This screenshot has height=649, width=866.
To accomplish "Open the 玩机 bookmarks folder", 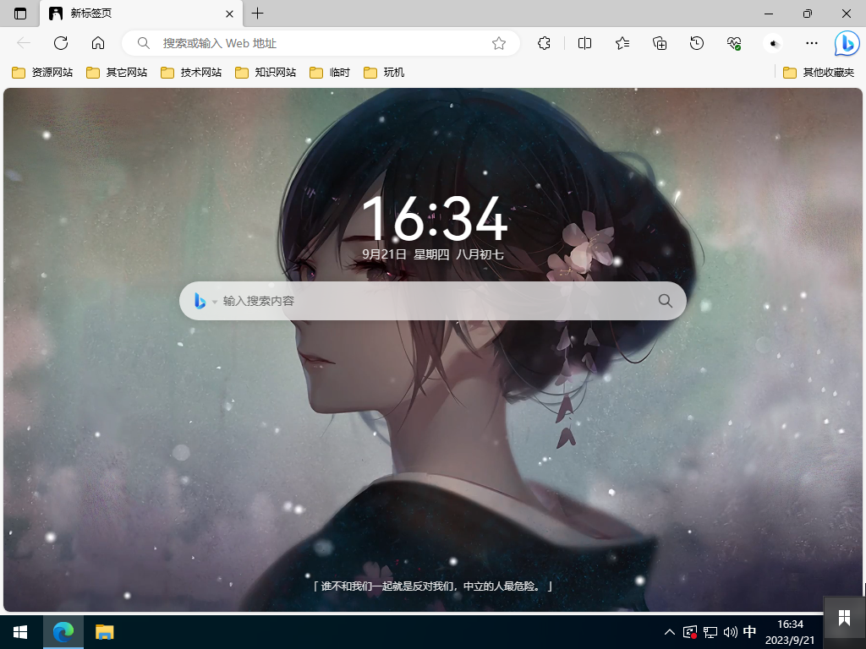I will click(x=384, y=73).
